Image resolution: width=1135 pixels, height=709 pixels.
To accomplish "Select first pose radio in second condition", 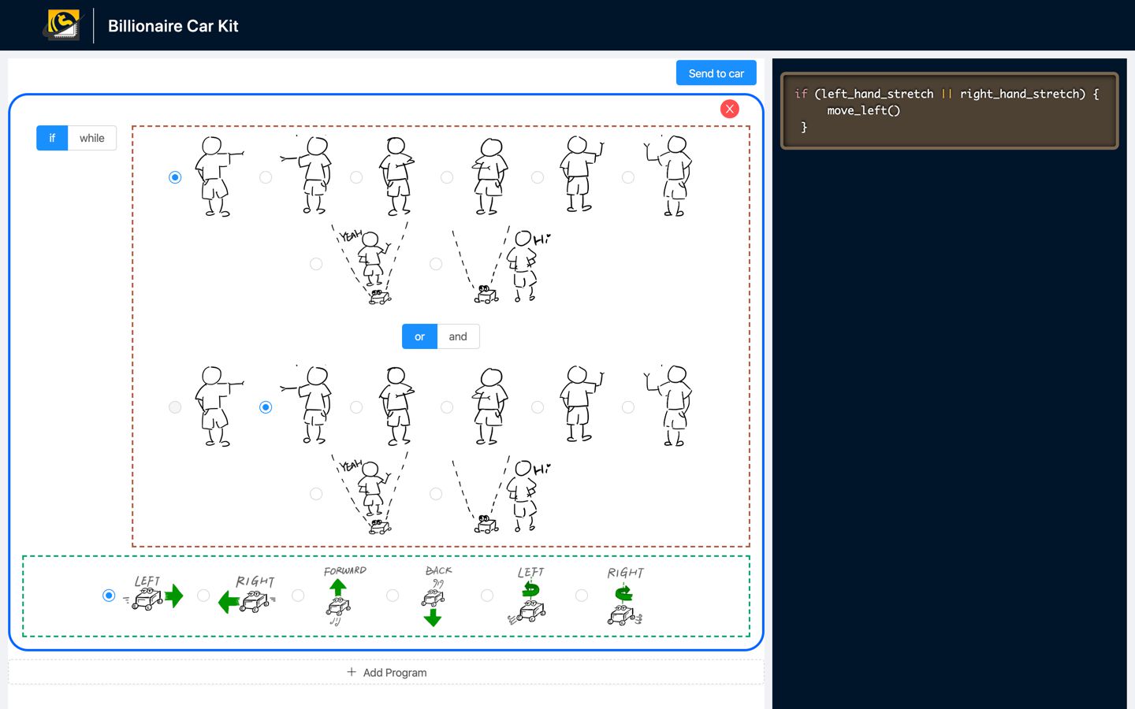I will (175, 407).
